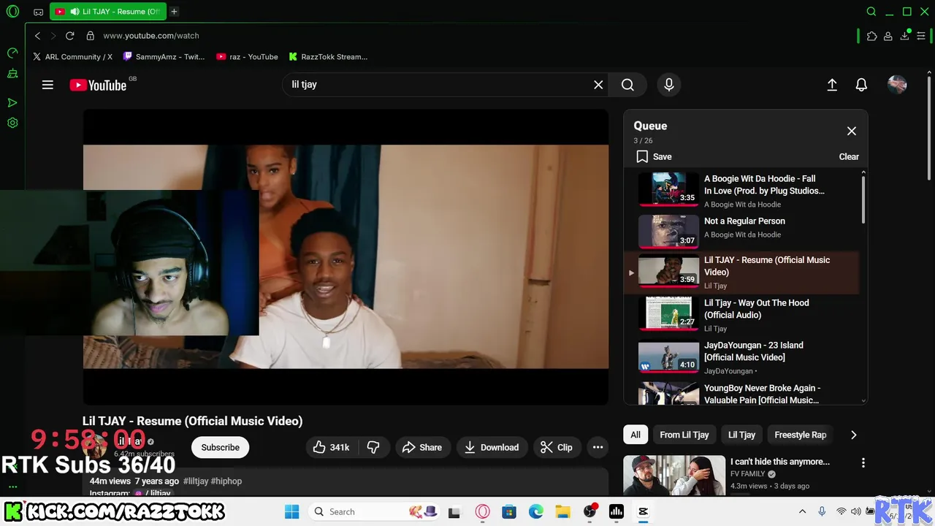Image resolution: width=935 pixels, height=526 pixels.
Task: Select the All filter chip
Action: click(x=636, y=435)
